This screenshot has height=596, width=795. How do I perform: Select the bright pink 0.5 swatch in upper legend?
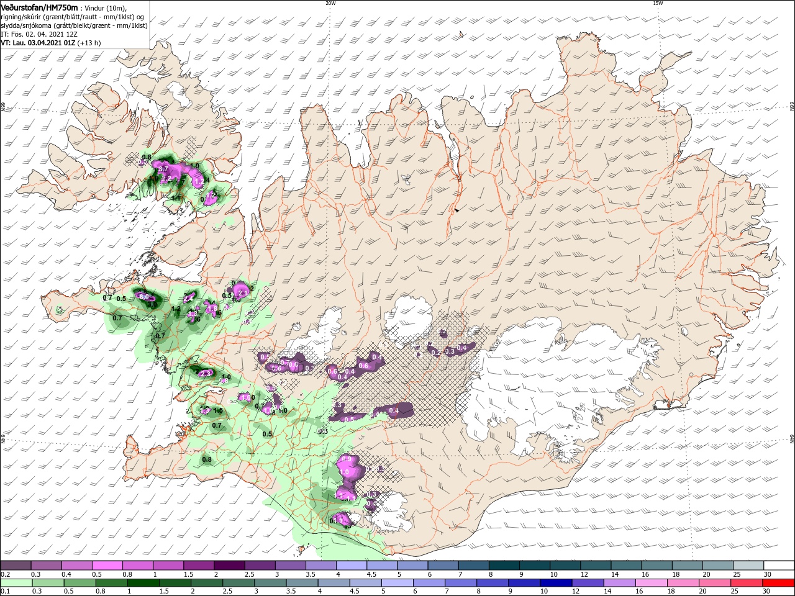pyautogui.click(x=107, y=566)
